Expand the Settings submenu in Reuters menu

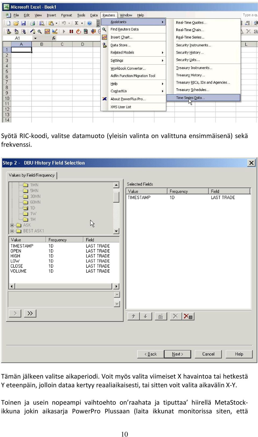tap(163, 61)
